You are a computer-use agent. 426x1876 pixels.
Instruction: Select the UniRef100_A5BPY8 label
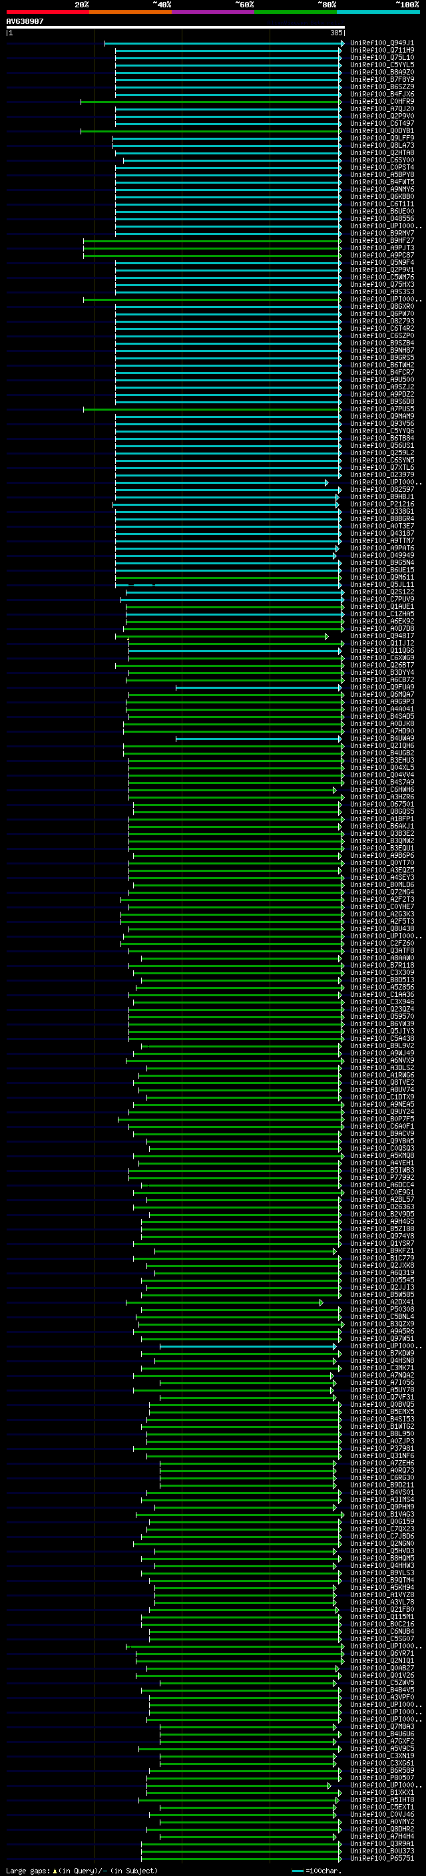(x=382, y=175)
